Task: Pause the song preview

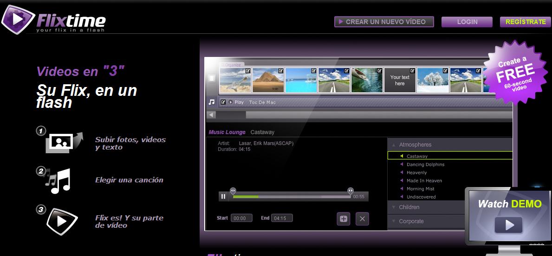Action: pyautogui.click(x=223, y=197)
